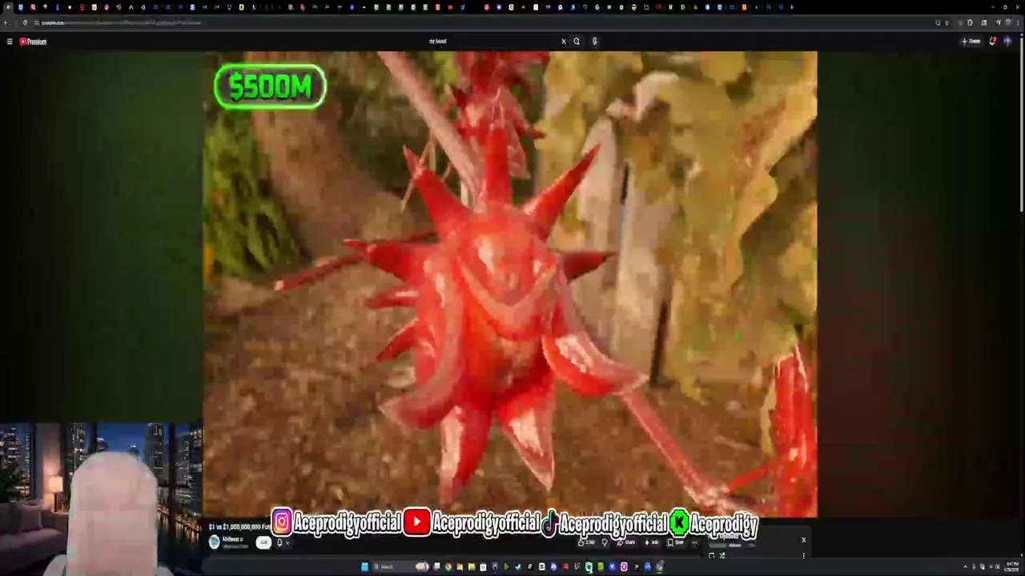This screenshot has height=576, width=1025.
Task: Start voice search with the microphone
Action: pyautogui.click(x=594, y=42)
